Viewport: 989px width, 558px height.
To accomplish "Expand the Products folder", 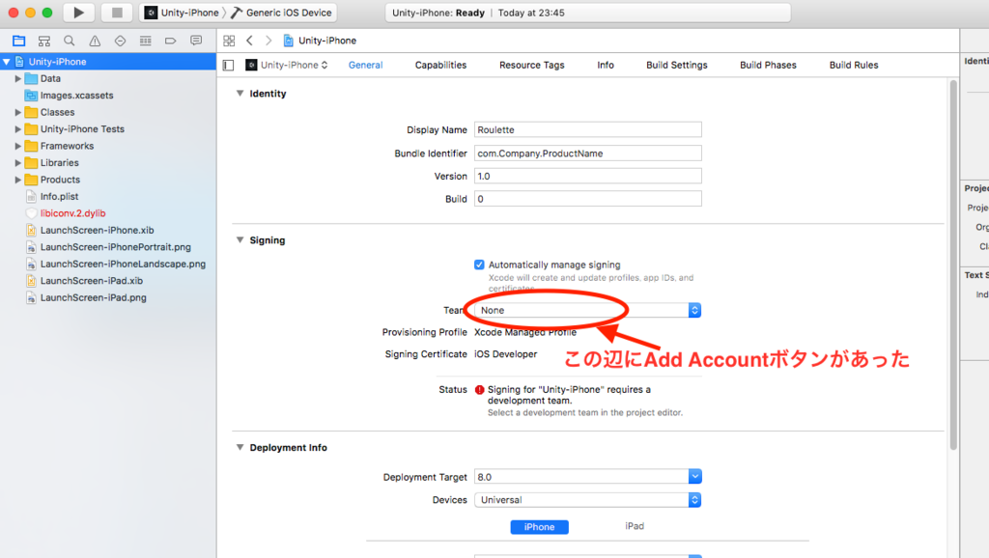I will pyautogui.click(x=17, y=180).
